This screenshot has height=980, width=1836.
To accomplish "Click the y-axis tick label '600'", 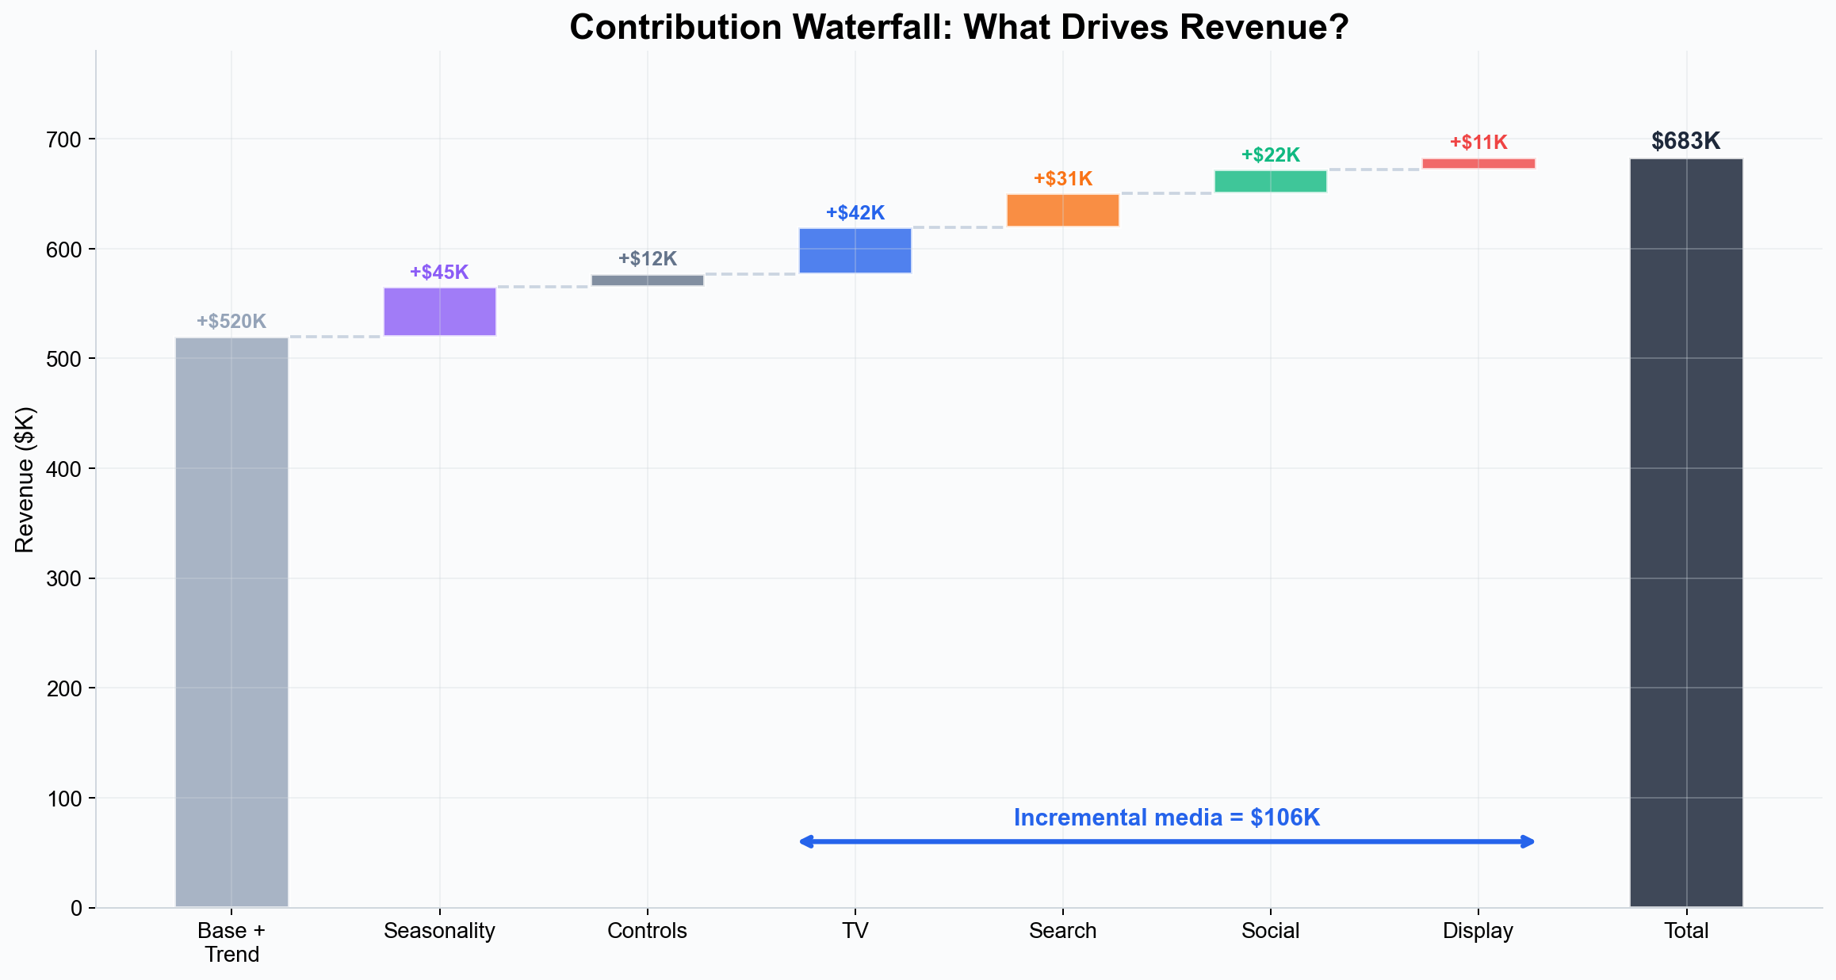I will coord(64,250).
